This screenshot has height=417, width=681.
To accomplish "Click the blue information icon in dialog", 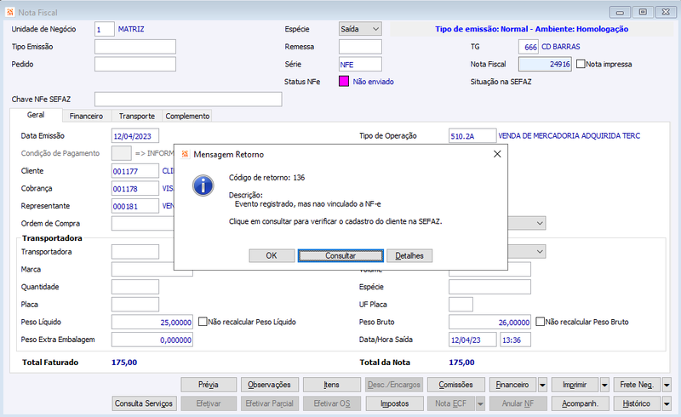I will pyautogui.click(x=203, y=186).
